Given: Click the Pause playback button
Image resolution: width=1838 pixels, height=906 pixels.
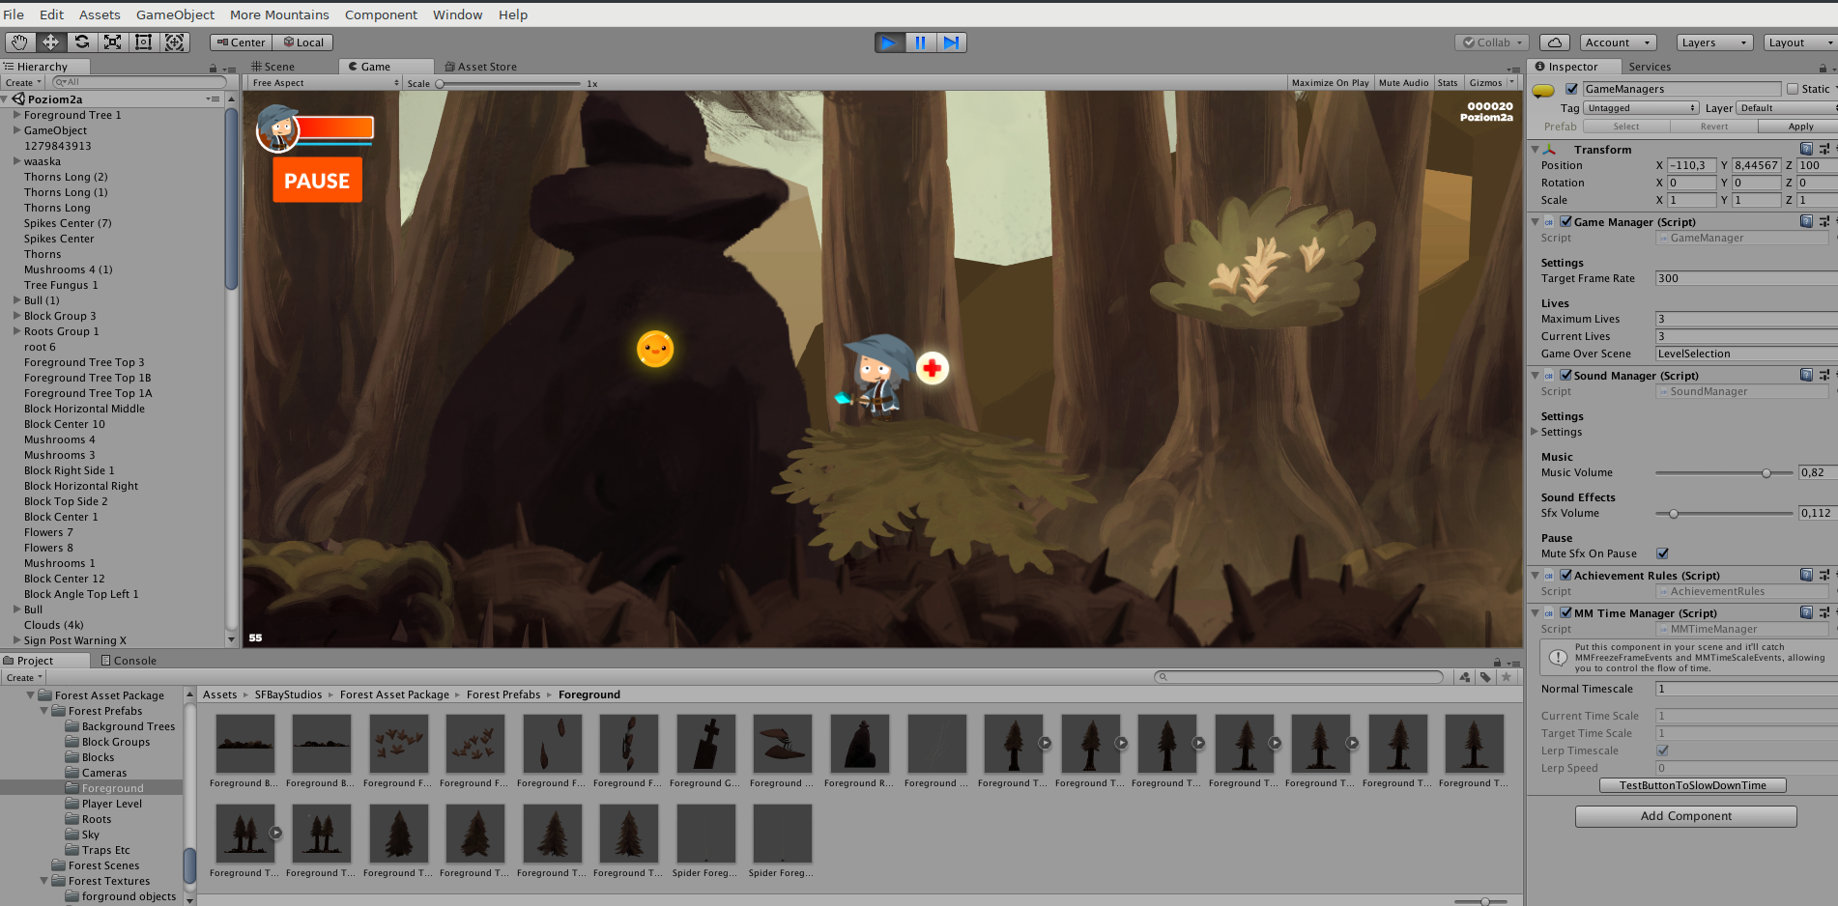Looking at the screenshot, I should click(x=920, y=42).
